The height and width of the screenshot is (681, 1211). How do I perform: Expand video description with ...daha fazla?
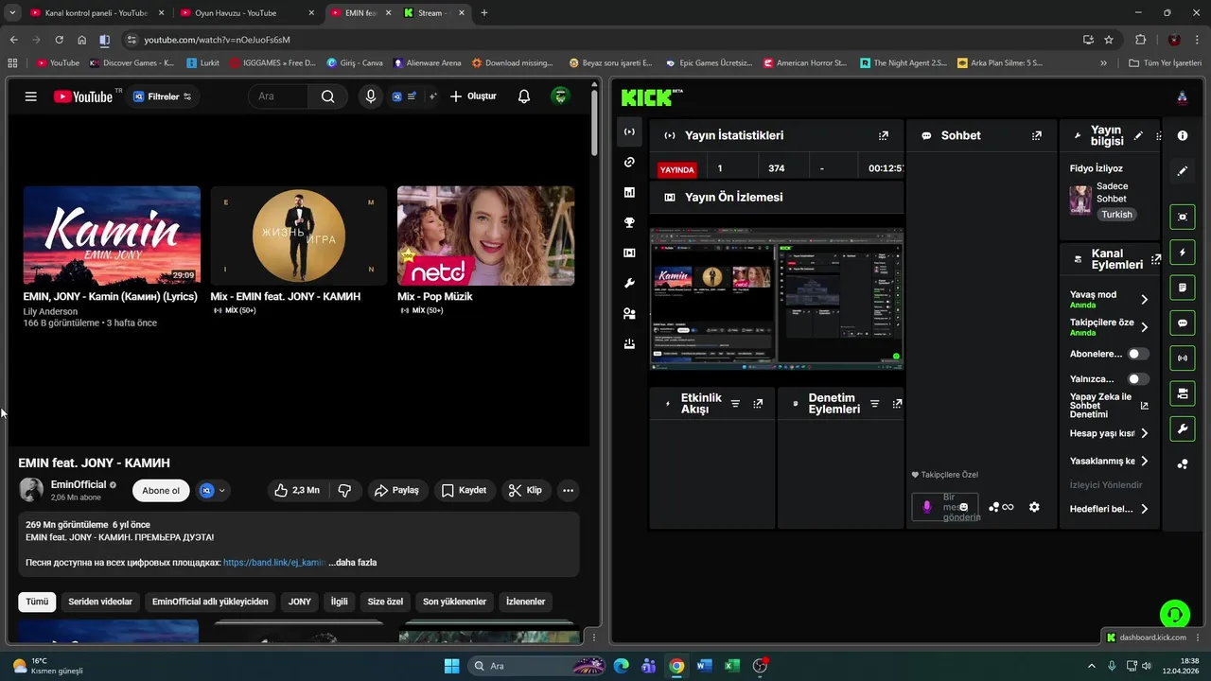(x=352, y=562)
